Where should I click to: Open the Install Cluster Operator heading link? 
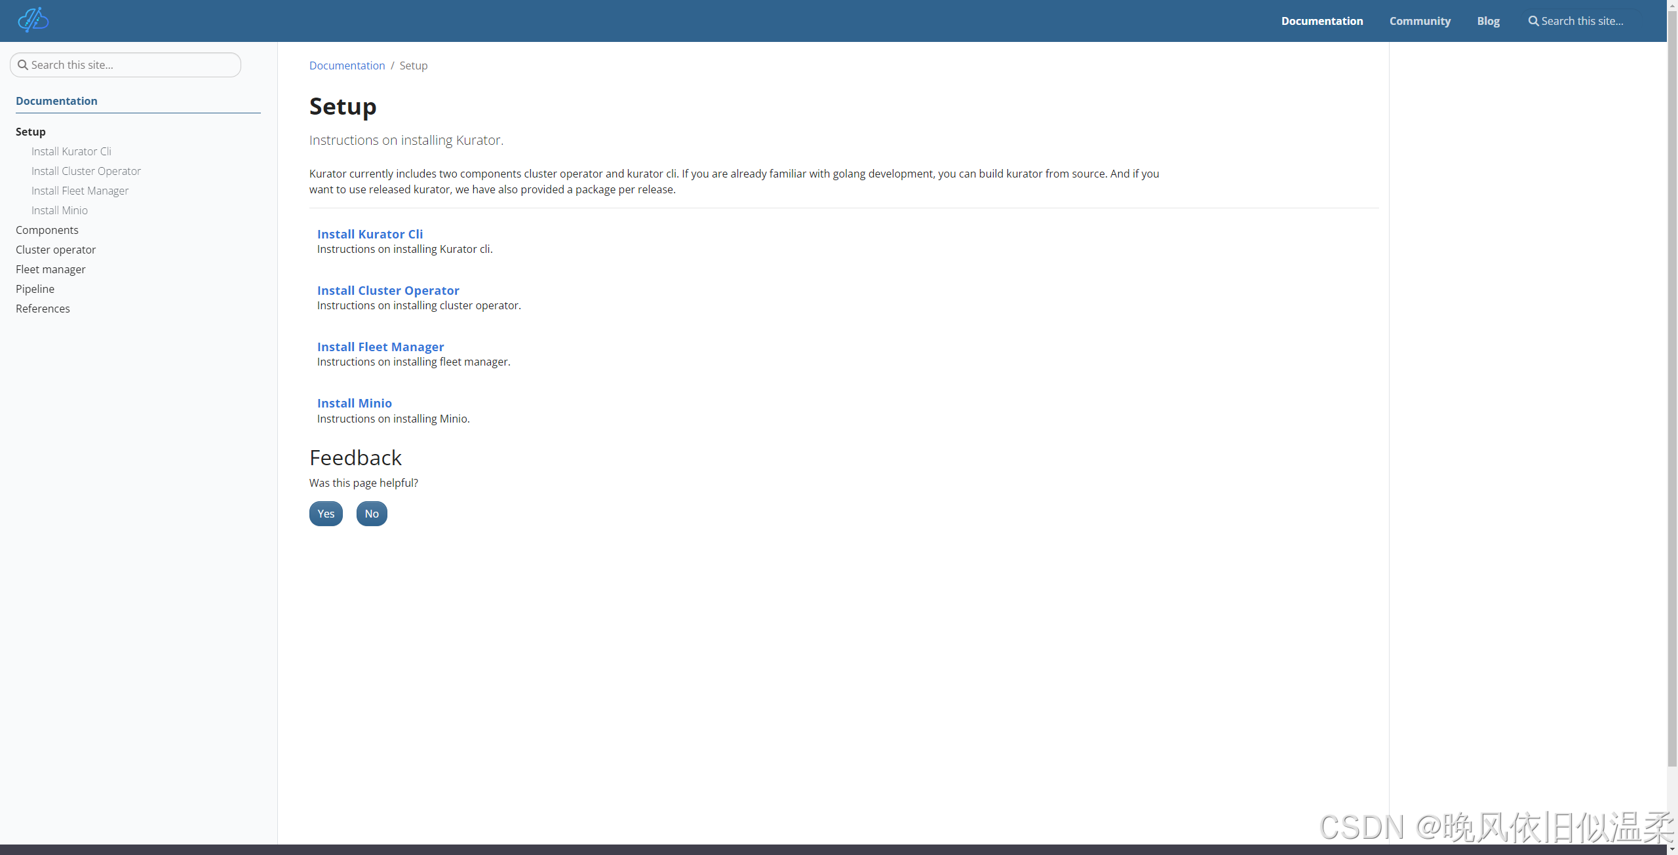point(388,290)
